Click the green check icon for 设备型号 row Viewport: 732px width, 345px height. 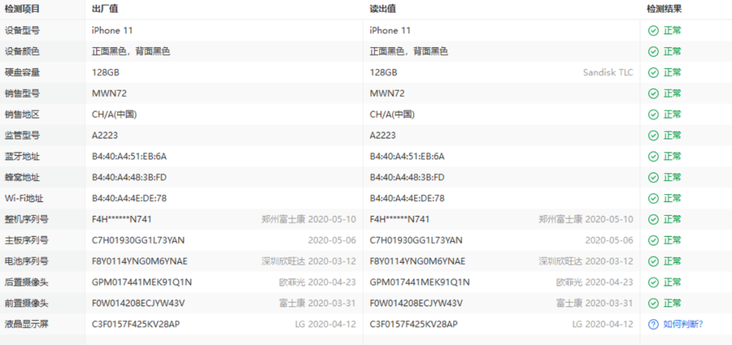coord(653,31)
